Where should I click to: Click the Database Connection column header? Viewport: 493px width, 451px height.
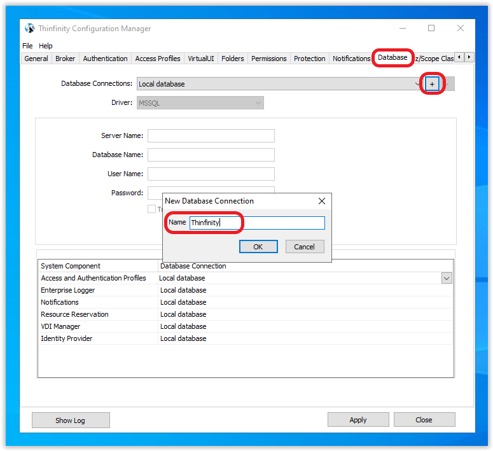click(305, 267)
